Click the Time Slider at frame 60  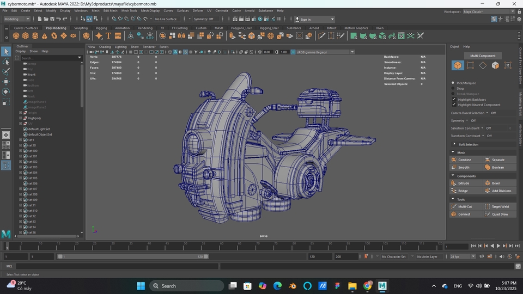pos(222,246)
